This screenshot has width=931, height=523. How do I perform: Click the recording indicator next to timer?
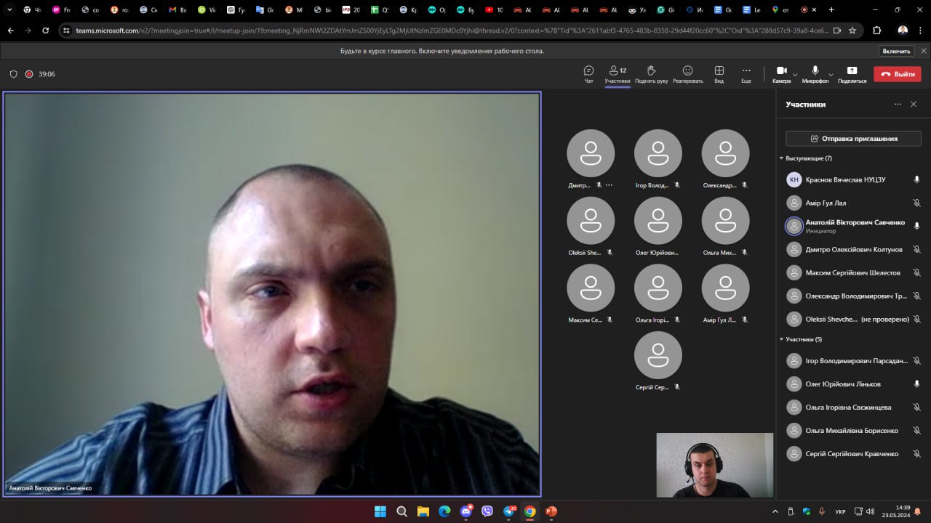coord(29,74)
